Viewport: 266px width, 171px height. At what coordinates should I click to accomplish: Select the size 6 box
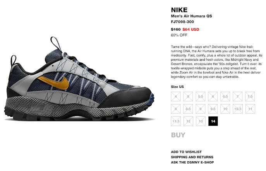coord(213,96)
